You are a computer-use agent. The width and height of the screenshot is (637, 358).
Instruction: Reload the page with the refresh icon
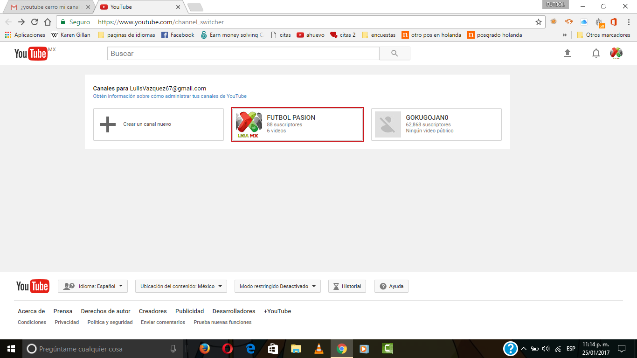pyautogui.click(x=35, y=22)
